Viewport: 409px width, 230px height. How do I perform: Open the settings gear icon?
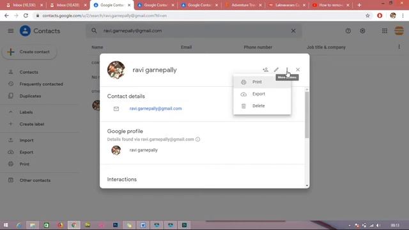tap(362, 31)
